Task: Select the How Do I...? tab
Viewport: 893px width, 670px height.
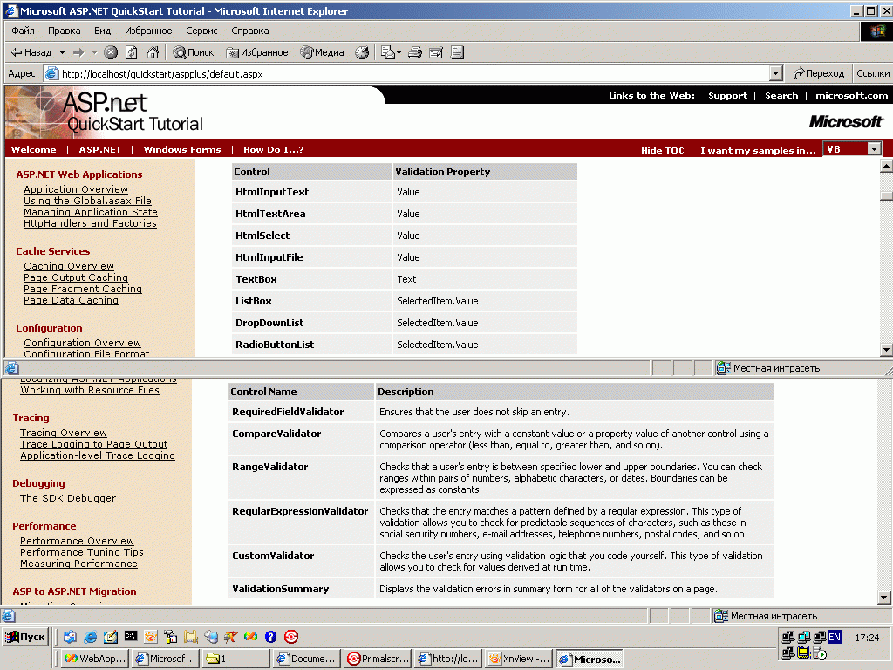Action: tap(273, 149)
